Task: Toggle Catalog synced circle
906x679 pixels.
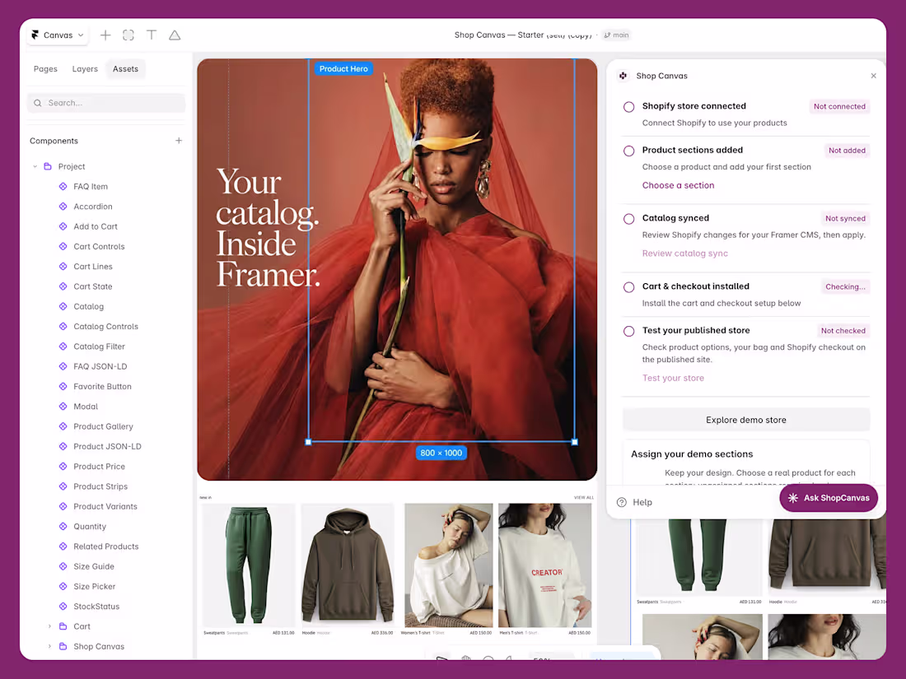Action: [628, 219]
